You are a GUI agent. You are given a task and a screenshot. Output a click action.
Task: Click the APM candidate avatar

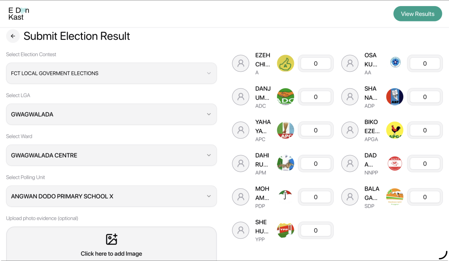pos(241,164)
